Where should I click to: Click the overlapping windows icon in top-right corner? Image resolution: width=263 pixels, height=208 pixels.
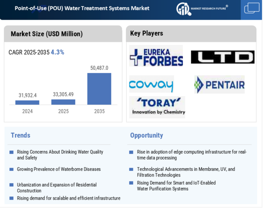click(x=252, y=8)
